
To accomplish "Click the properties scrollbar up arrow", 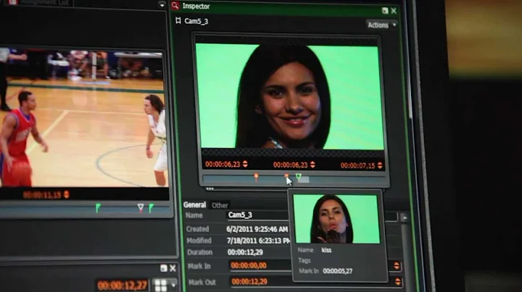I will 405,218.
